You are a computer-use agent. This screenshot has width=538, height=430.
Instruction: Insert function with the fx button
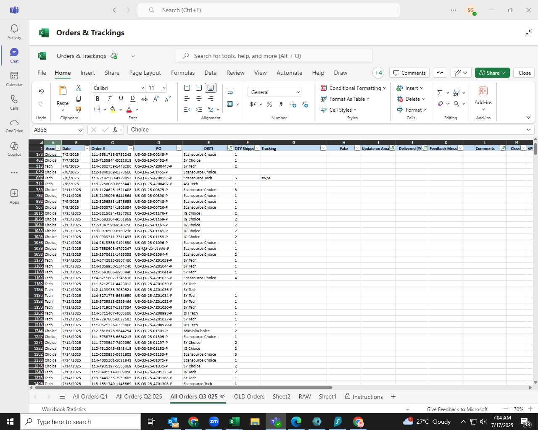click(x=116, y=130)
